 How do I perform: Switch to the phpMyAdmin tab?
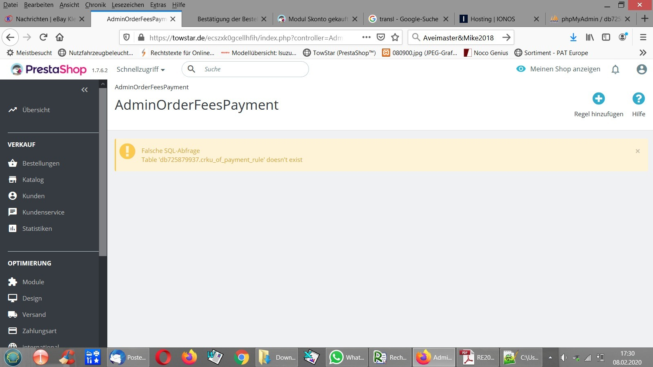click(x=590, y=19)
